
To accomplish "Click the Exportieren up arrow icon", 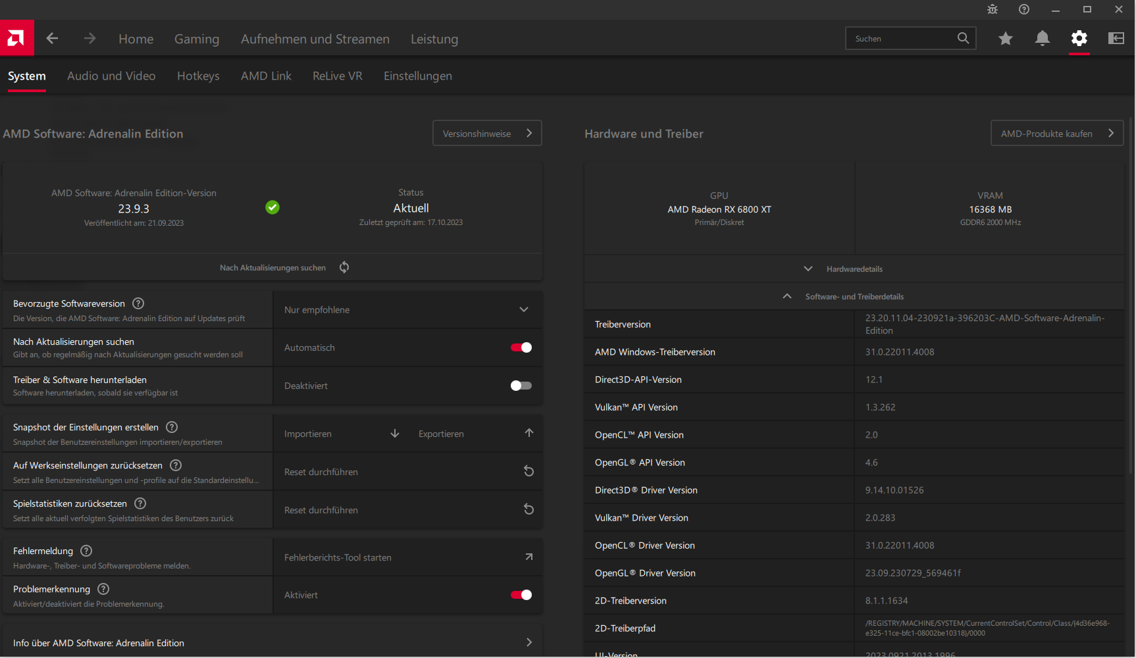I will [x=529, y=433].
